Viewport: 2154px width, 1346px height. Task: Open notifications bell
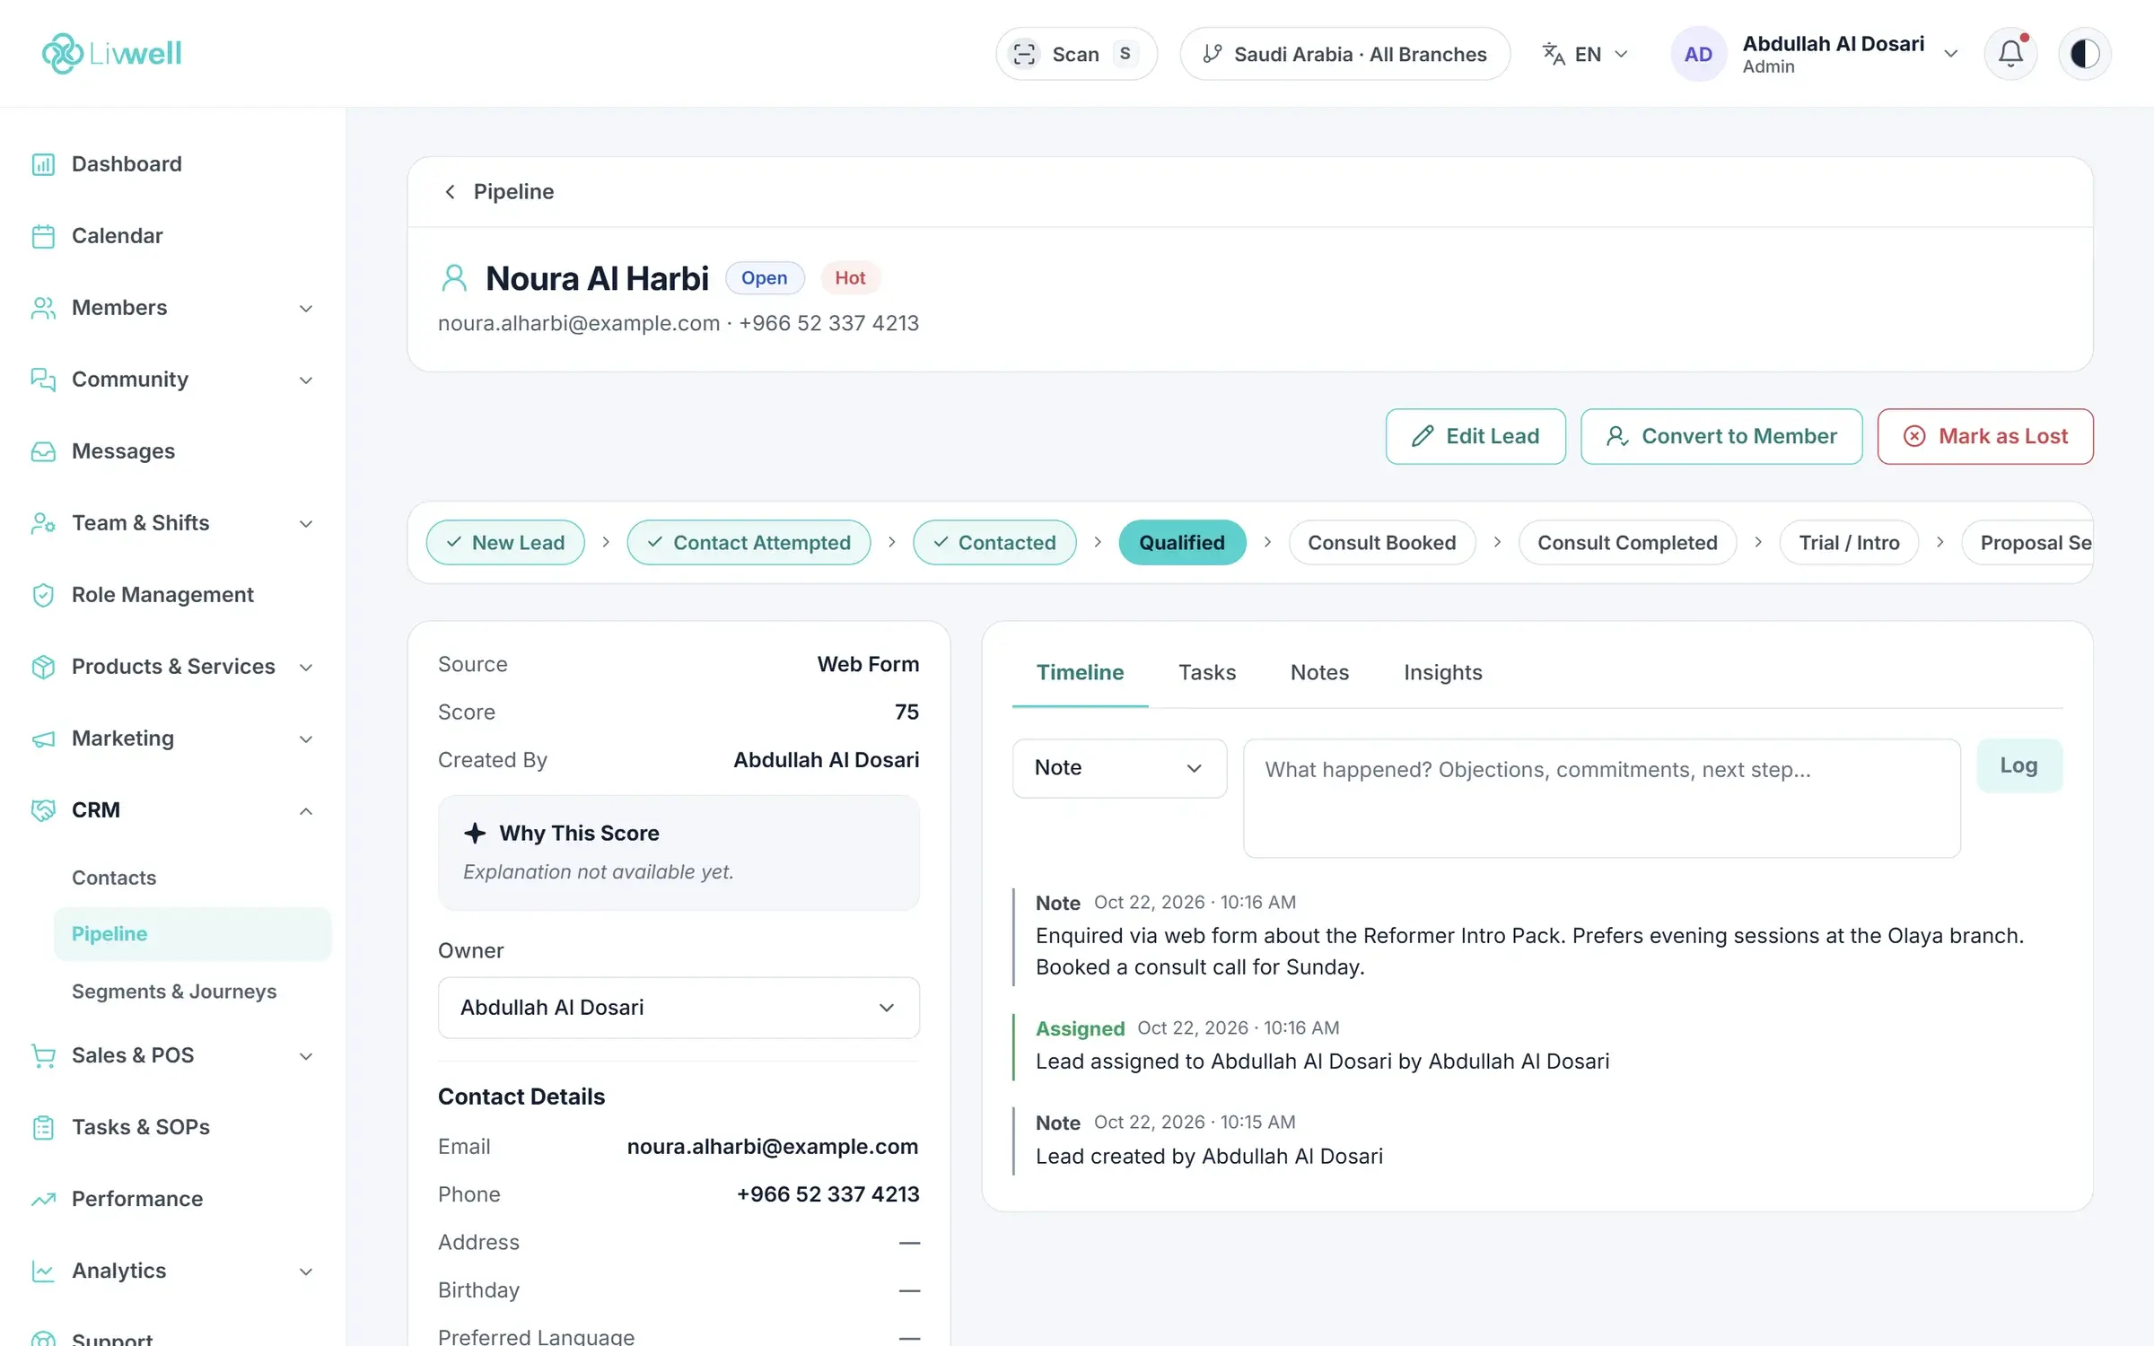tap(2010, 54)
